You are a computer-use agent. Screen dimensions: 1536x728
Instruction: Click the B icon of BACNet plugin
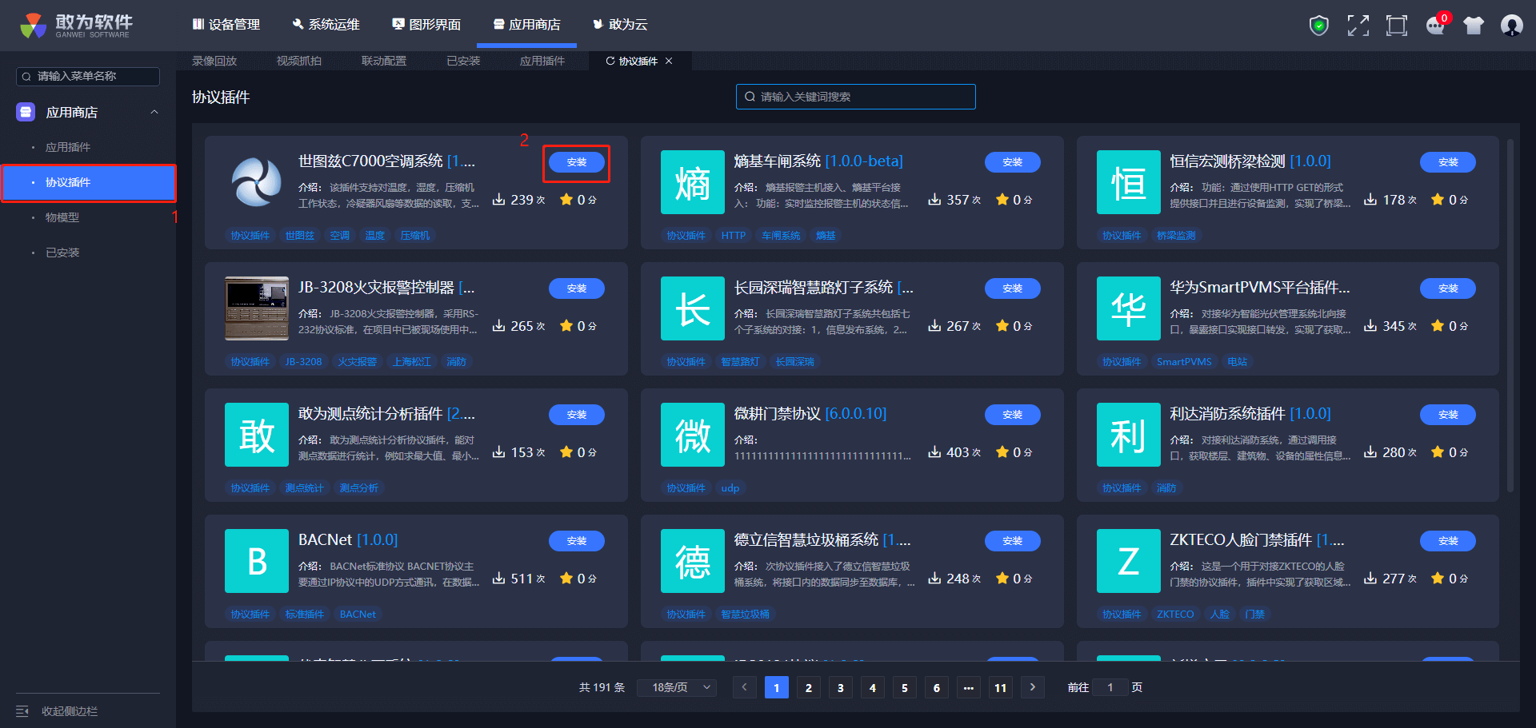click(257, 561)
